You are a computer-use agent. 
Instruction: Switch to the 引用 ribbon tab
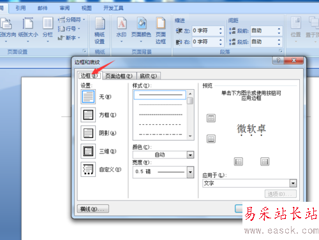(x=20, y=8)
